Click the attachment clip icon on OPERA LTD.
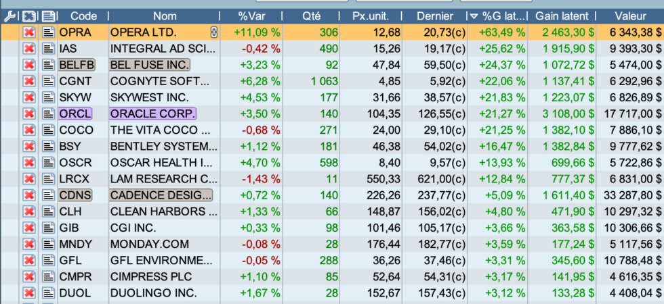 tap(214, 32)
